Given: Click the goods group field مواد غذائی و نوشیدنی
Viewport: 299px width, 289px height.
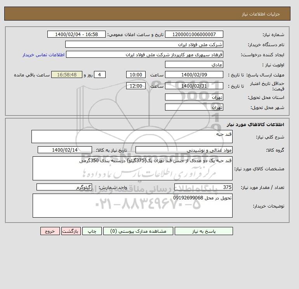Looking at the screenshot, I should [x=184, y=150].
